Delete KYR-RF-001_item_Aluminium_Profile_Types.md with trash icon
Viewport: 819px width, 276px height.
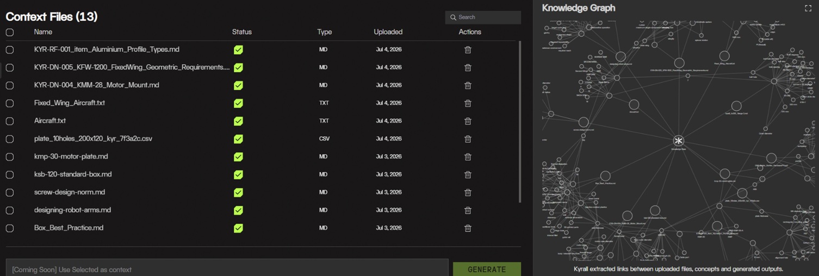tap(468, 49)
